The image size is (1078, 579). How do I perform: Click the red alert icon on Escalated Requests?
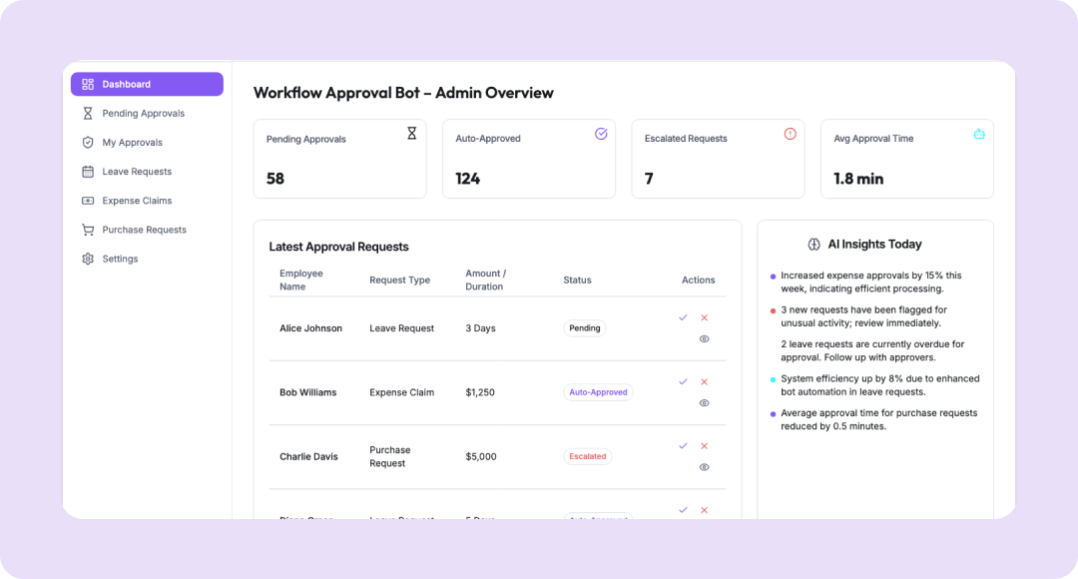pyautogui.click(x=791, y=134)
